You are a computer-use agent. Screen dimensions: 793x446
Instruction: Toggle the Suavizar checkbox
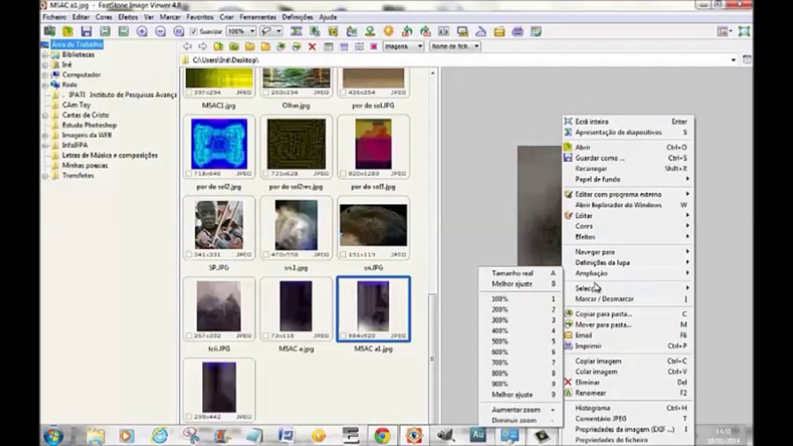click(194, 31)
